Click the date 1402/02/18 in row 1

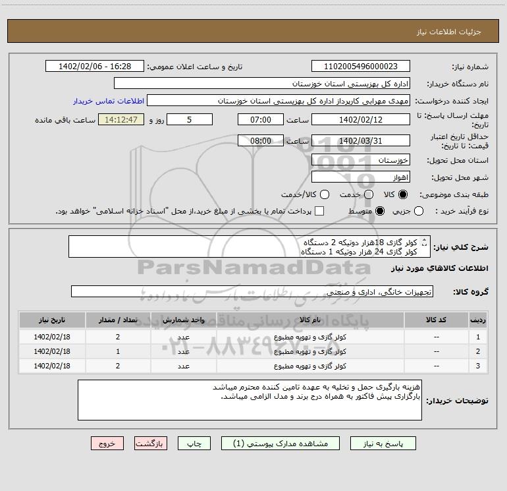point(52,337)
